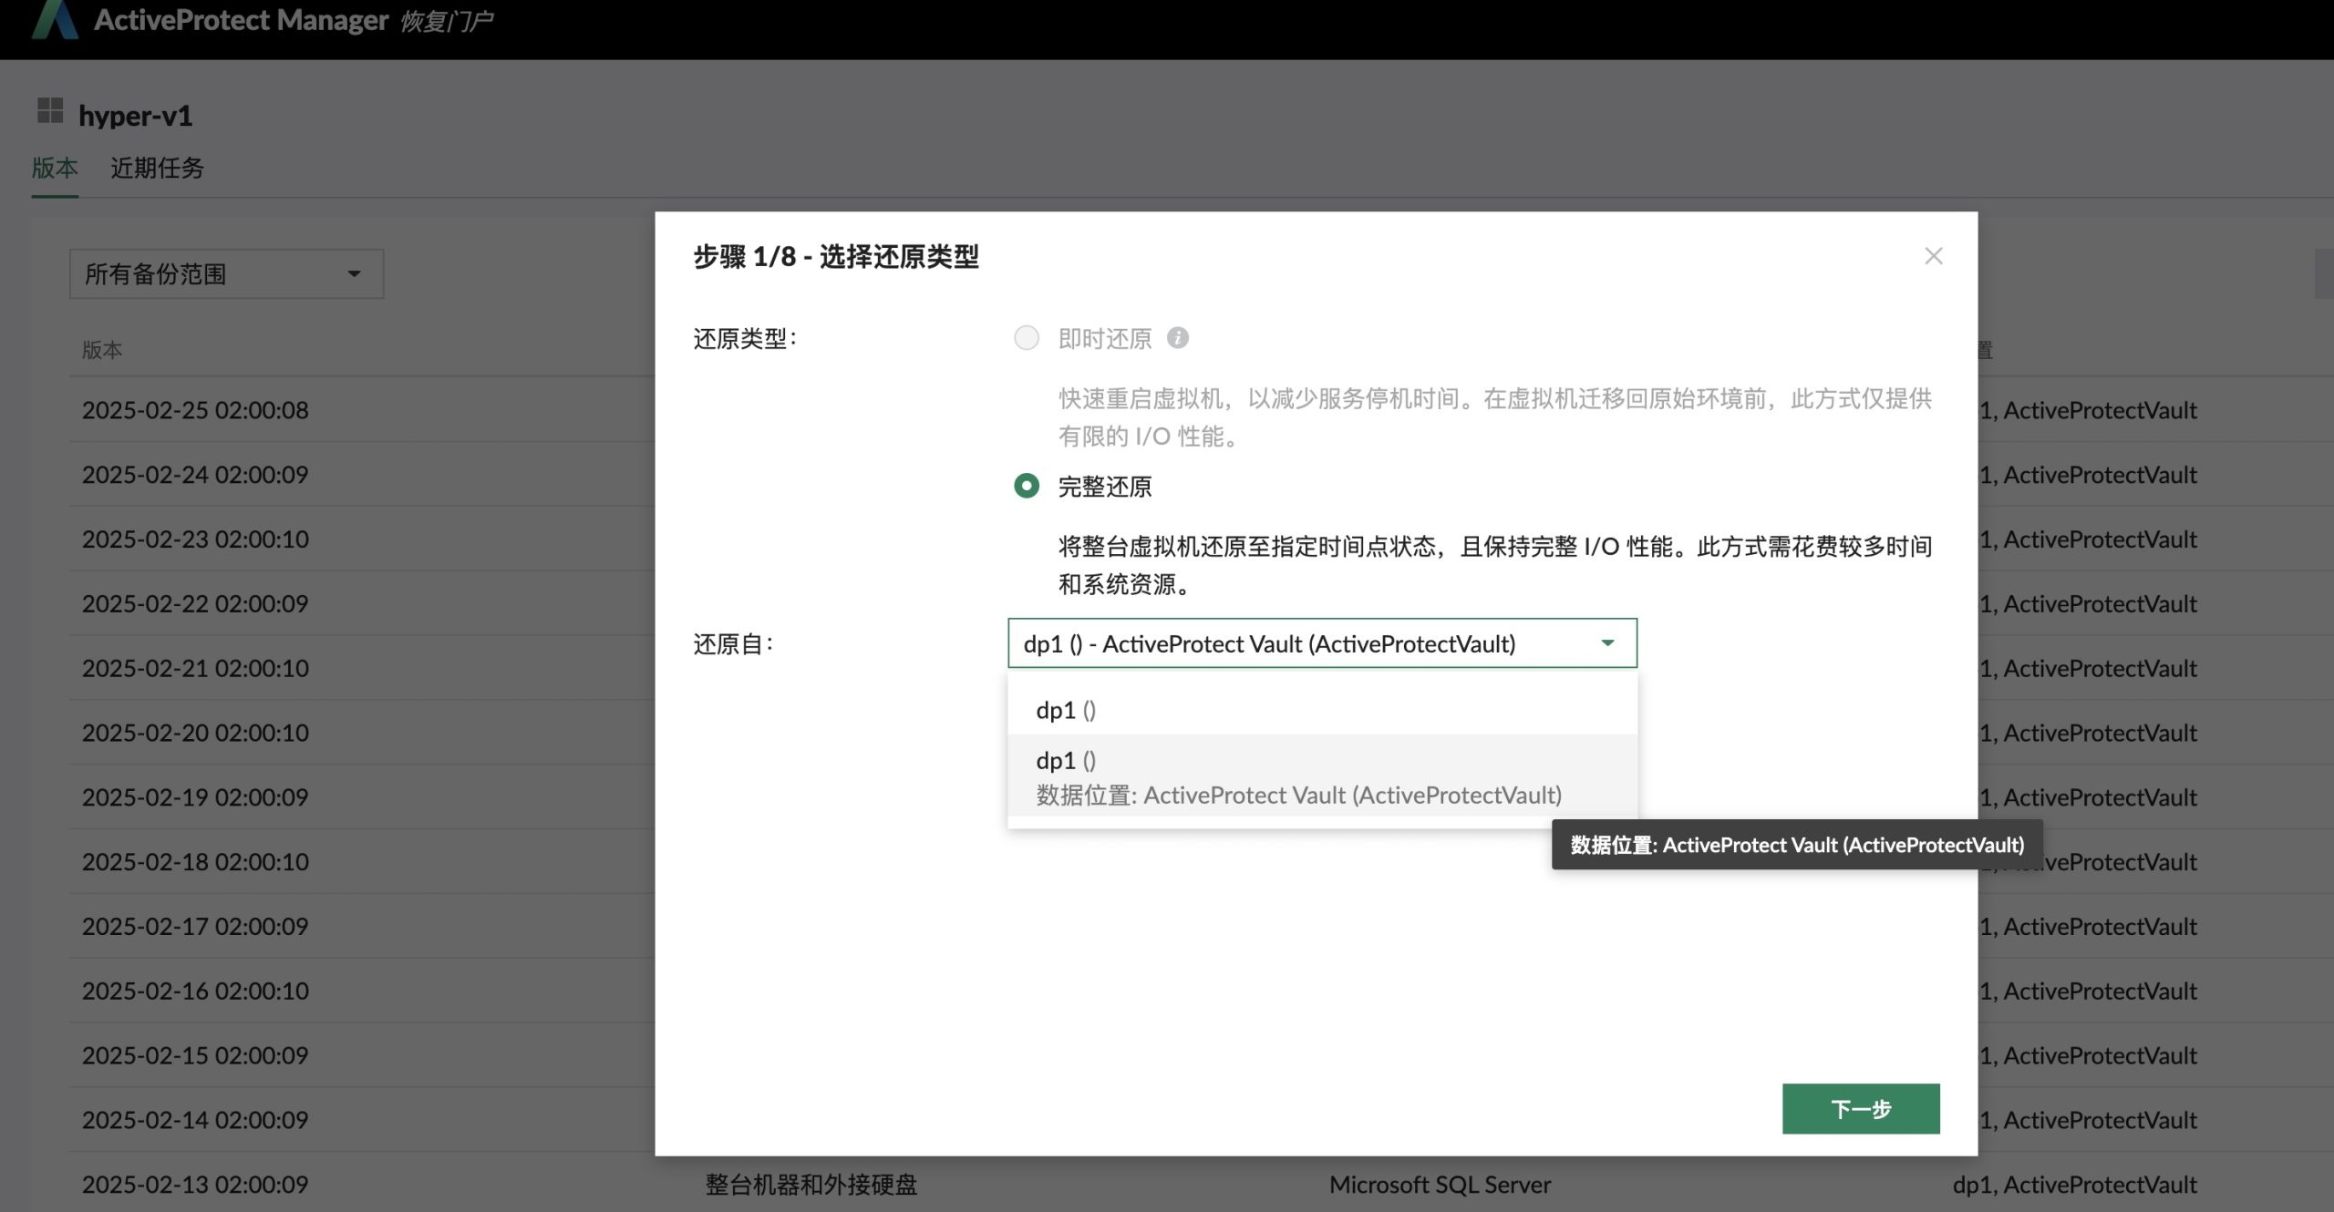Click the 下一步 button

tap(1861, 1109)
